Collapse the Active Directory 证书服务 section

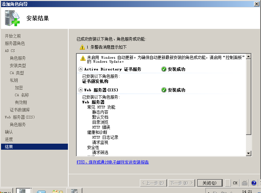coord(81,69)
